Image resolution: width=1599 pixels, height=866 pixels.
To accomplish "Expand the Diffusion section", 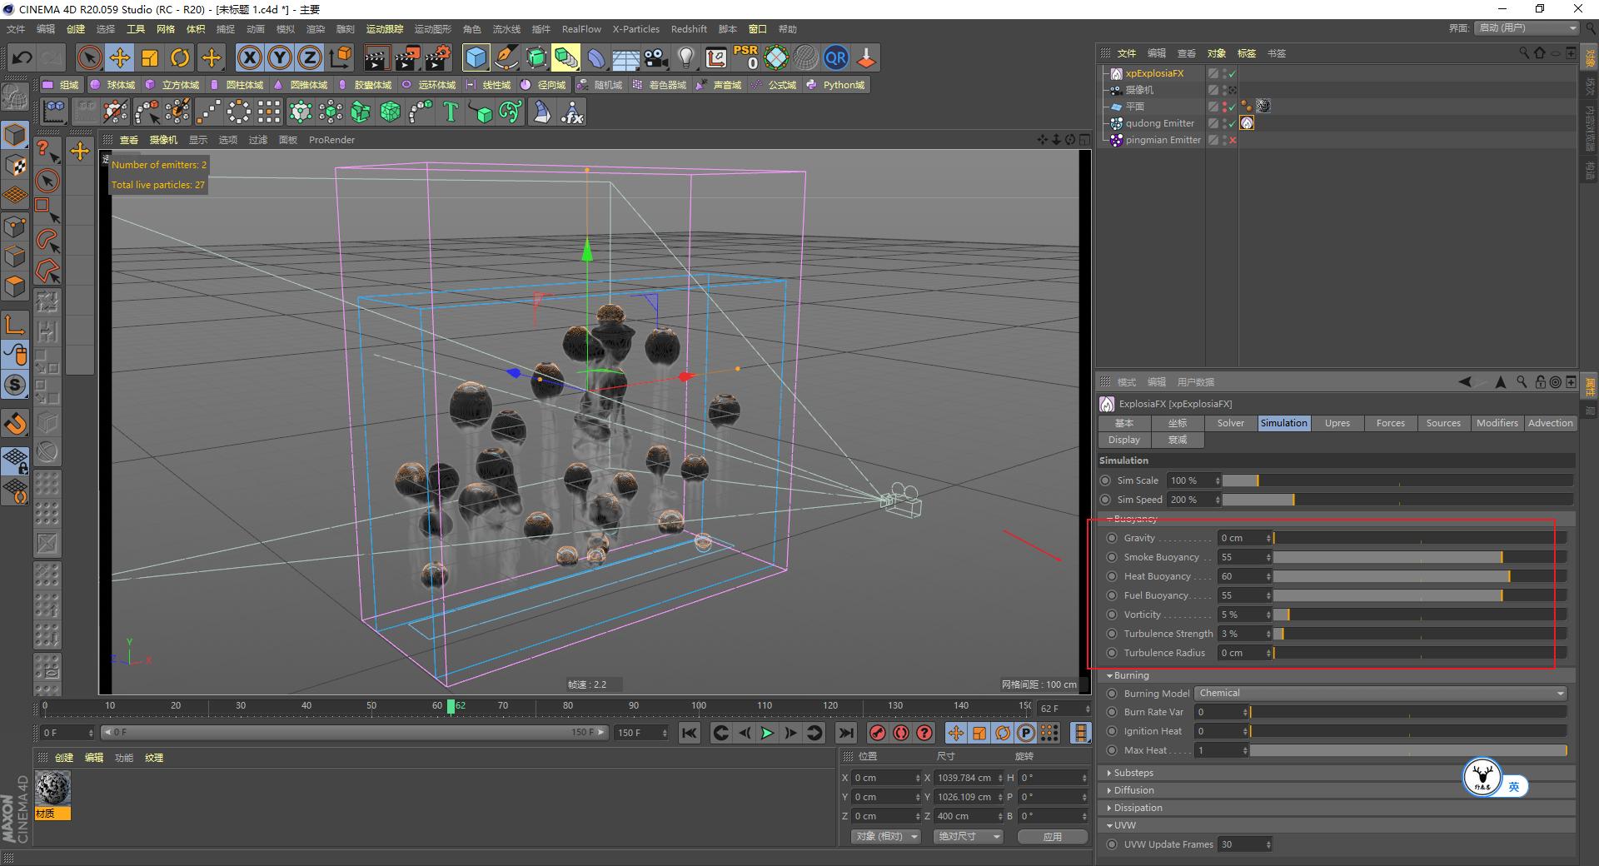I will point(1132,789).
